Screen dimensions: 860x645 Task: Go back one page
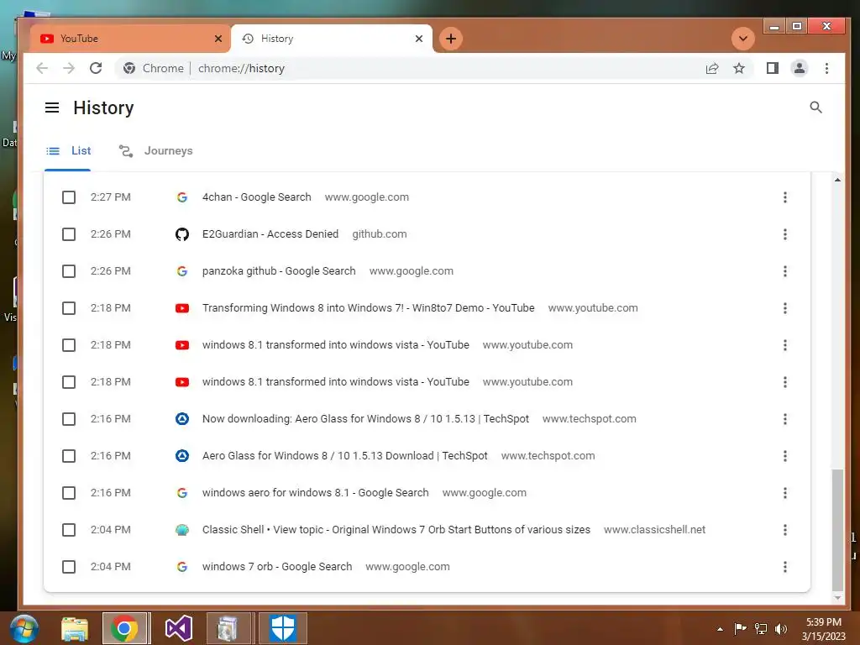[42, 68]
